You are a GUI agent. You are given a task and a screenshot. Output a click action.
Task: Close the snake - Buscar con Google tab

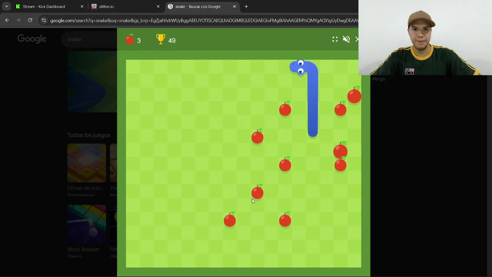click(234, 7)
